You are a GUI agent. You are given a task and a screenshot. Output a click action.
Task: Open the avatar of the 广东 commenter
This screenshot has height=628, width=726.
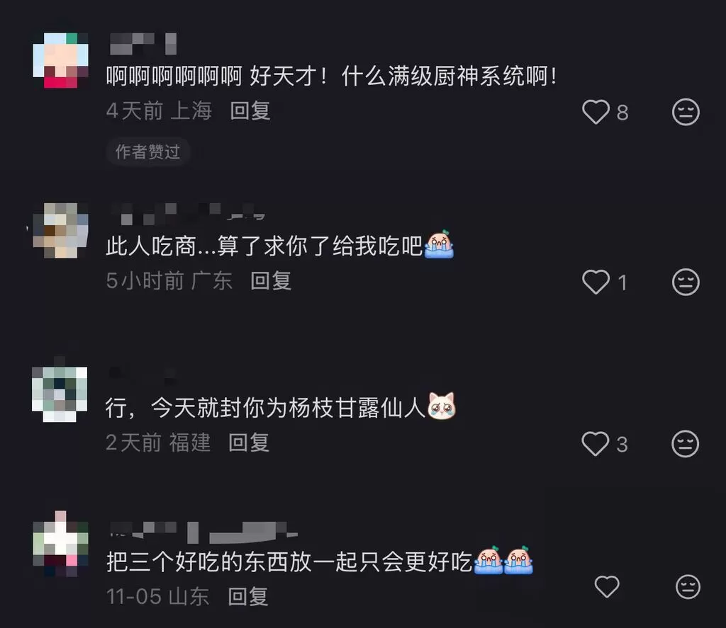pyautogui.click(x=60, y=230)
